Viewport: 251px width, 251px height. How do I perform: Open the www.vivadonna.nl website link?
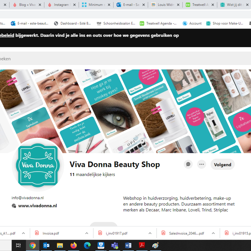(x=38, y=206)
